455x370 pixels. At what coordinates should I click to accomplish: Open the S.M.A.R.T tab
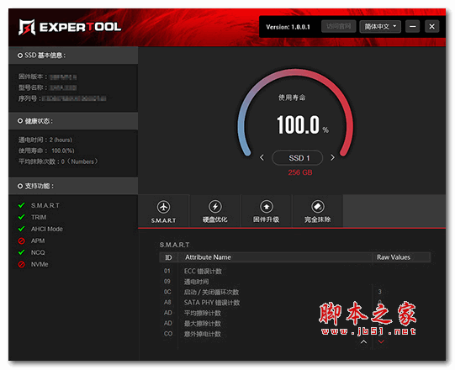[x=164, y=211]
